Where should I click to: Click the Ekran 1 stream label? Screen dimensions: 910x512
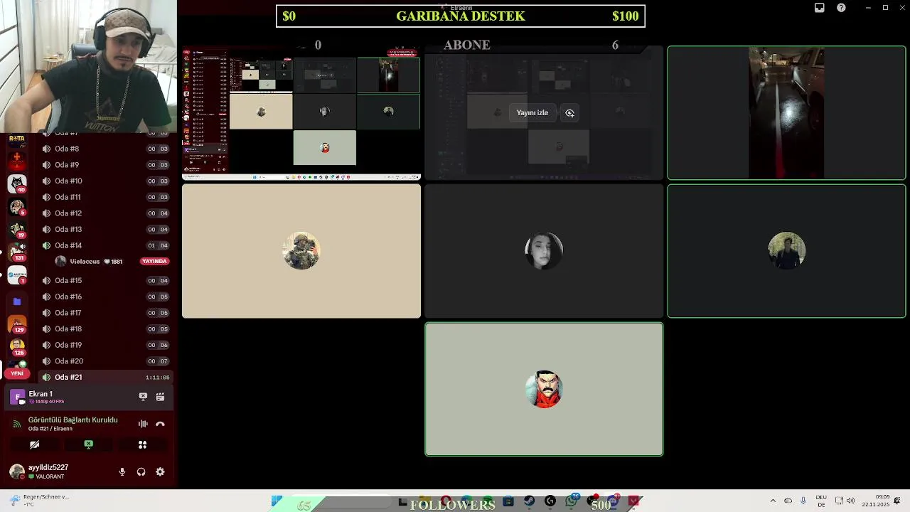pos(41,394)
